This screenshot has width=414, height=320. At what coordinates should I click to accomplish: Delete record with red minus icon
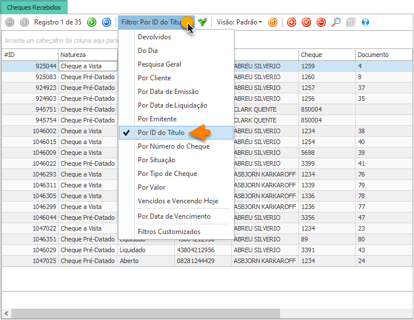321,22
